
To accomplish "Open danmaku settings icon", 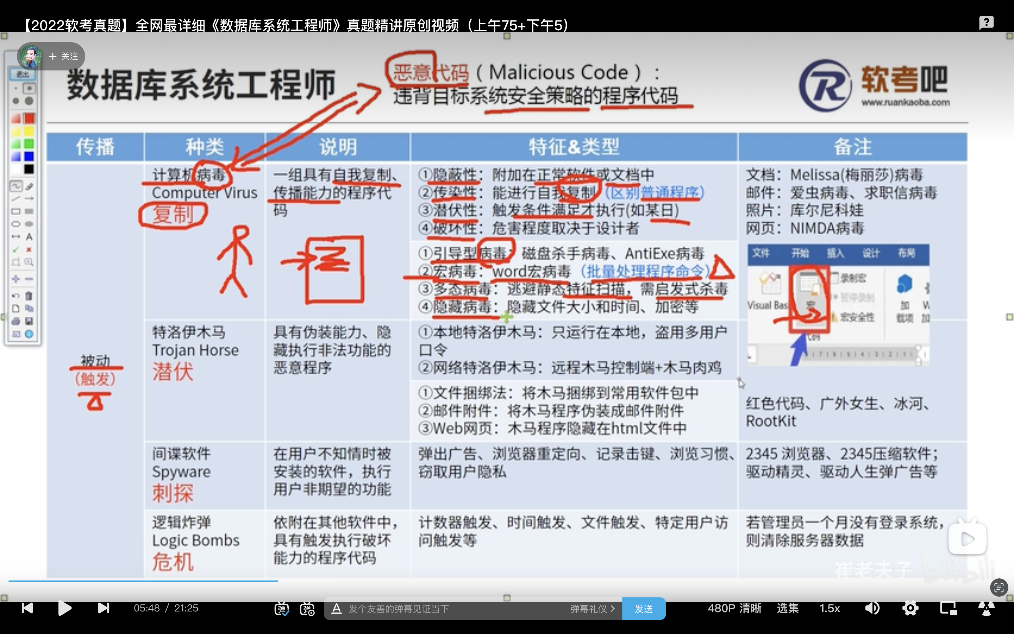I will (x=307, y=609).
